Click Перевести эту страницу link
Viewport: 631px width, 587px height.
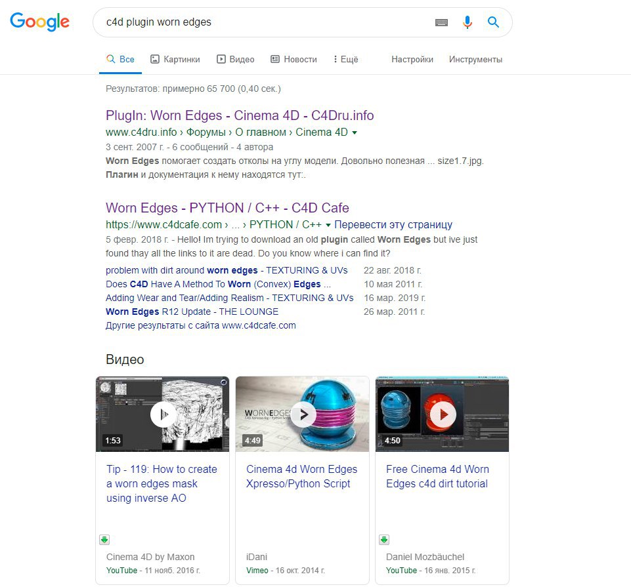click(393, 225)
